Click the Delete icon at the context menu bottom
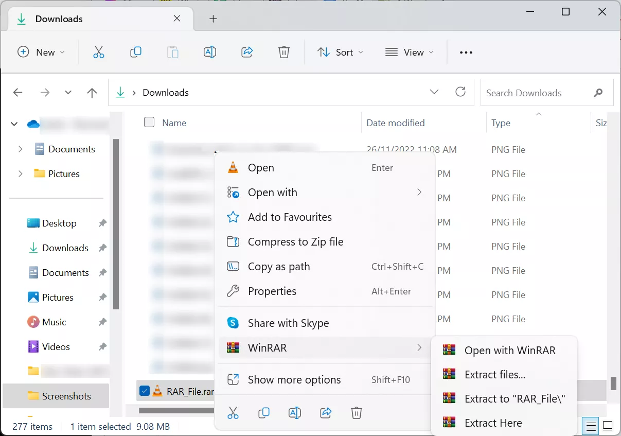Image resolution: width=621 pixels, height=436 pixels. coord(357,412)
